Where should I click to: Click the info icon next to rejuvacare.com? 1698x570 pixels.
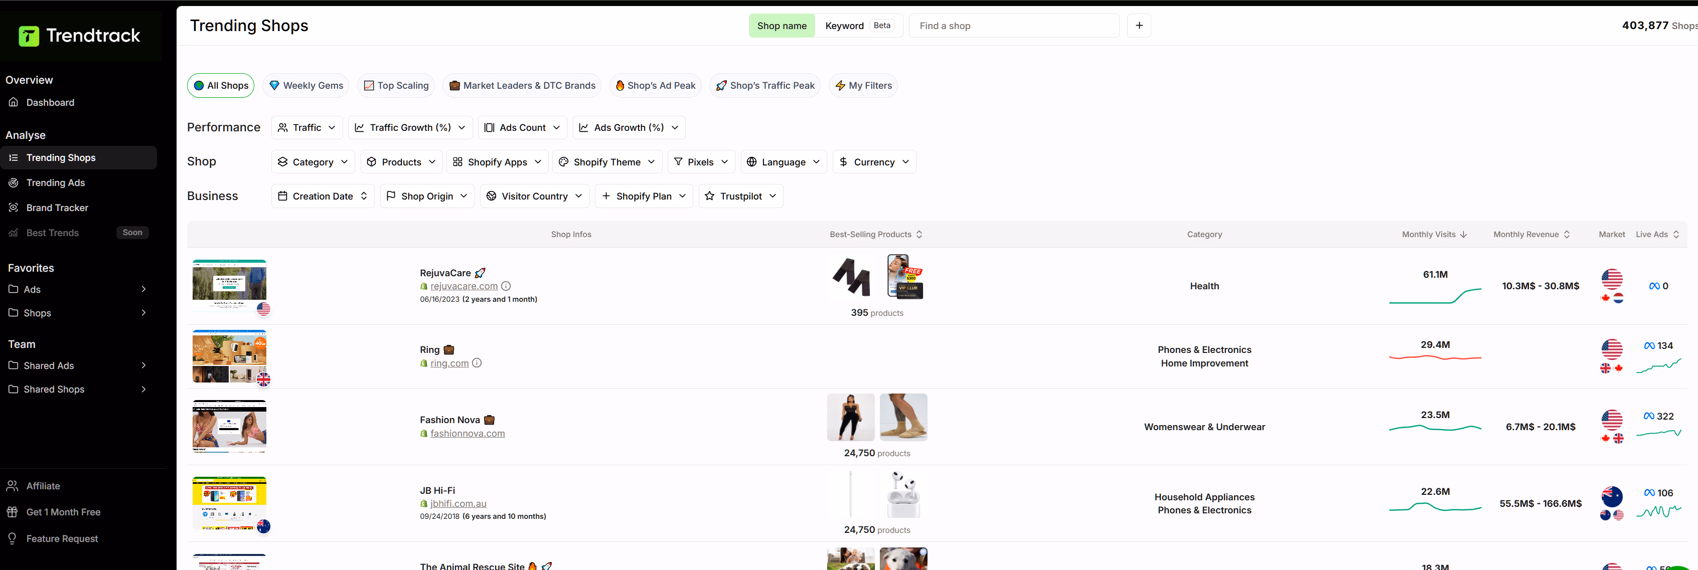[506, 286]
